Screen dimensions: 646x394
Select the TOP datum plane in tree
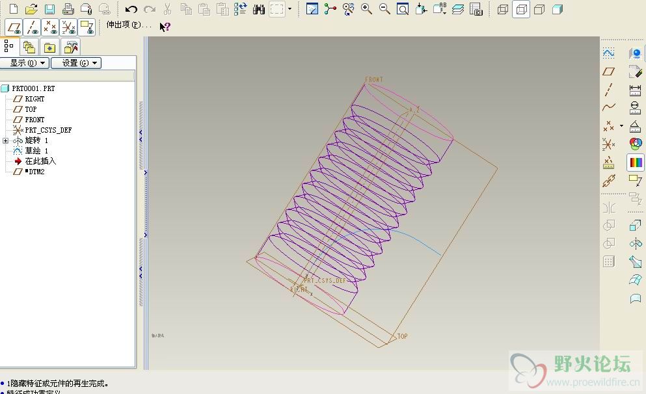[x=31, y=109]
